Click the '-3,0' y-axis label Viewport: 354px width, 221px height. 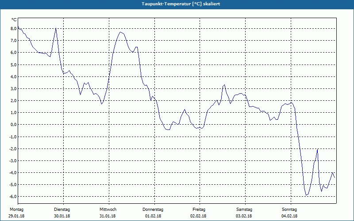click(12, 160)
